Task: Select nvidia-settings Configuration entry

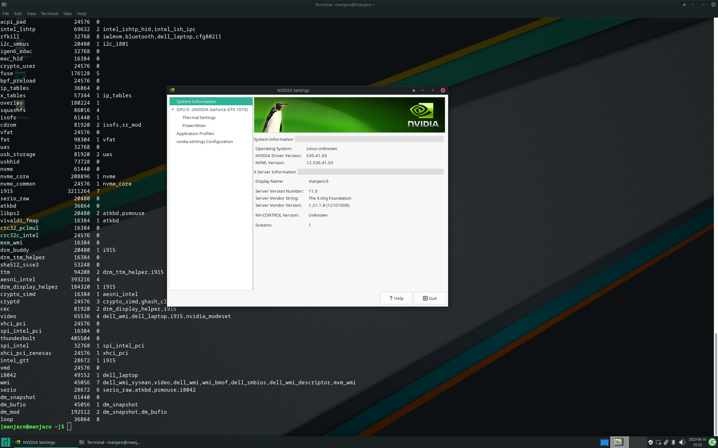Action: tap(205, 141)
